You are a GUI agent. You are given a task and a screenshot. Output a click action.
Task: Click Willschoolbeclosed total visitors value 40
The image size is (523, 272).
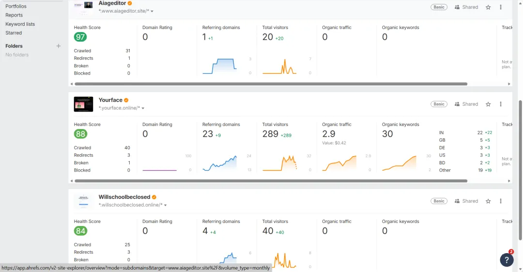tap(267, 231)
